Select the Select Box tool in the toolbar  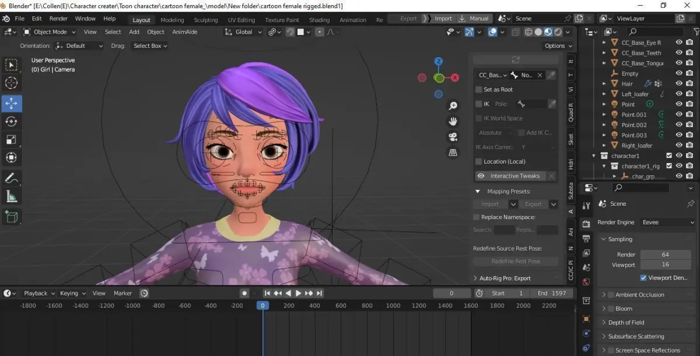pyautogui.click(x=12, y=65)
